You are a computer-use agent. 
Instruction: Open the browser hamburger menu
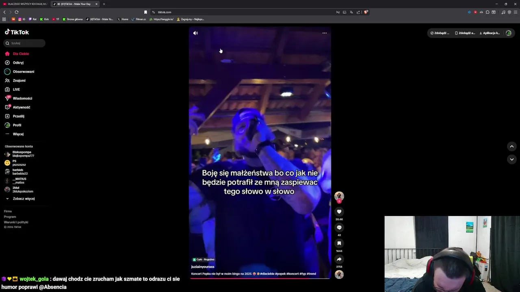pos(516,12)
